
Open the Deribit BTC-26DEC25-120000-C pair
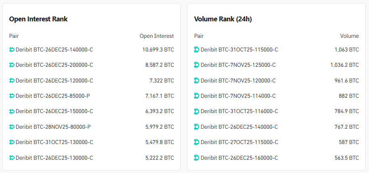tap(54, 80)
